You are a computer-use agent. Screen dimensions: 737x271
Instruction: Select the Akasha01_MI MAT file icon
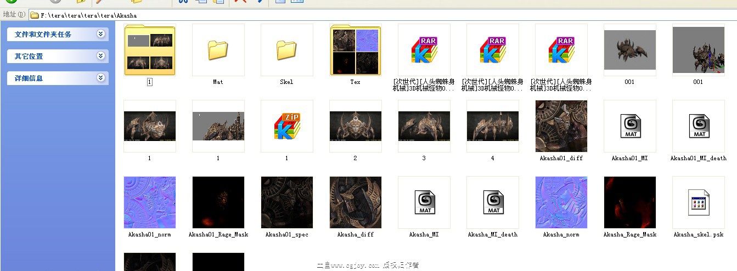pos(629,126)
